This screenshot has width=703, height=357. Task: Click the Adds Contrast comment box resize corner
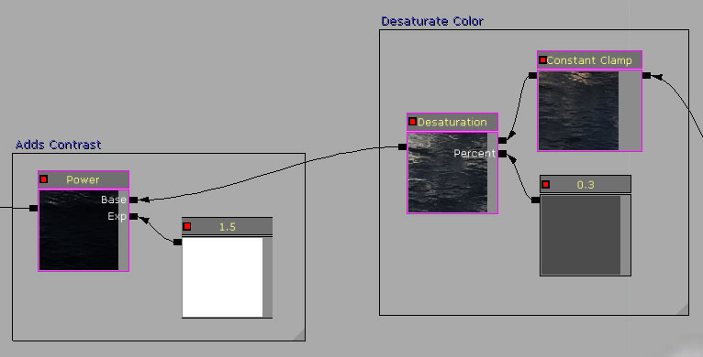[299, 336]
